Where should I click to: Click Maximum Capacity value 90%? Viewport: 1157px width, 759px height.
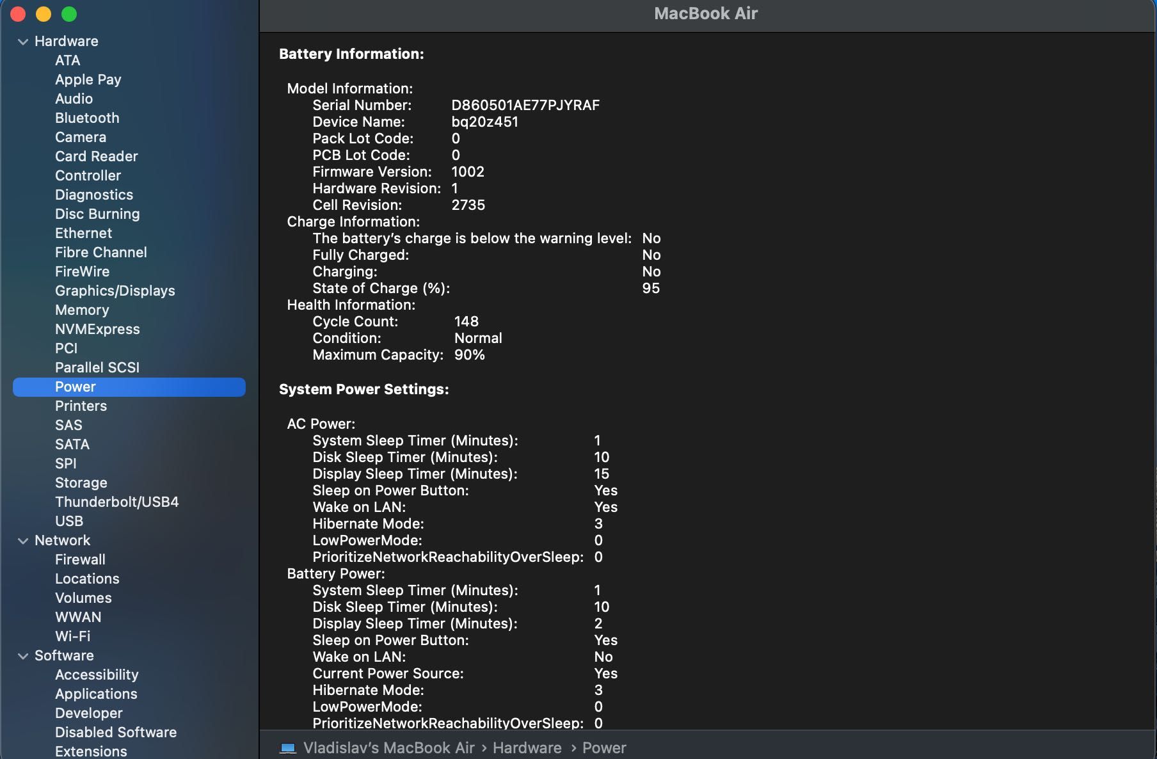tap(470, 355)
